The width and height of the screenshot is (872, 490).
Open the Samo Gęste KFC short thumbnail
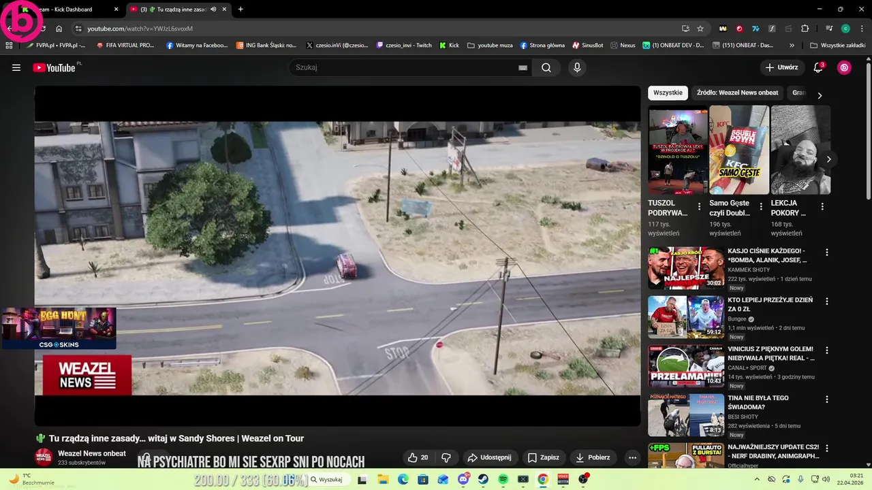[x=739, y=150]
